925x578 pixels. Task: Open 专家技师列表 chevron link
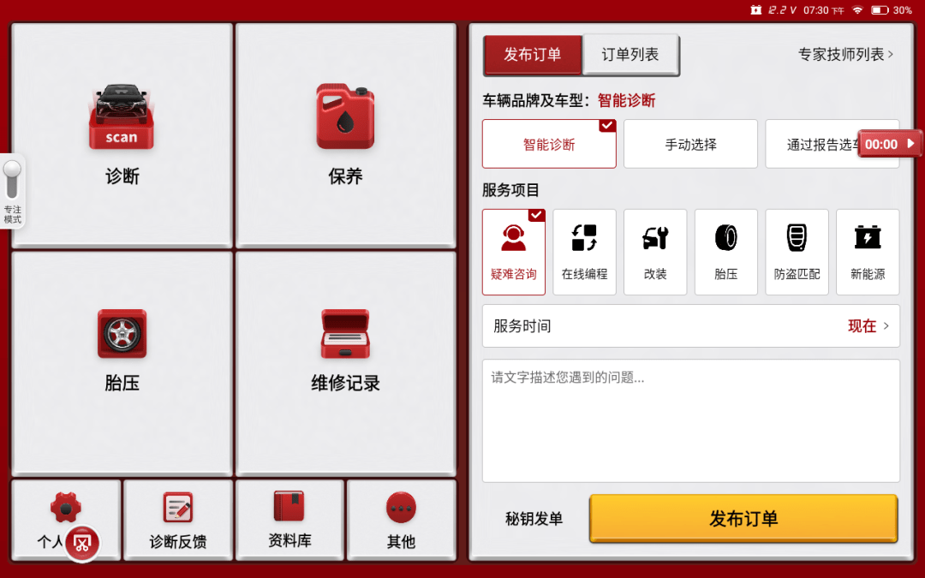[845, 54]
